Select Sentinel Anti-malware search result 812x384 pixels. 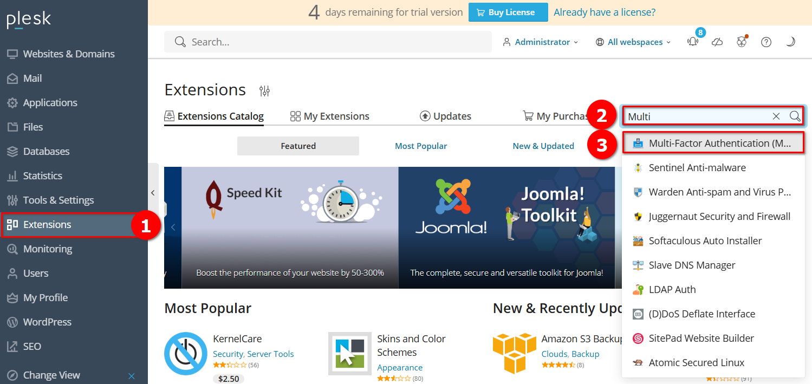713,167
